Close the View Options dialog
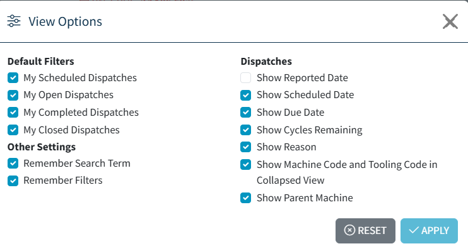The width and height of the screenshot is (468, 251). (x=450, y=21)
